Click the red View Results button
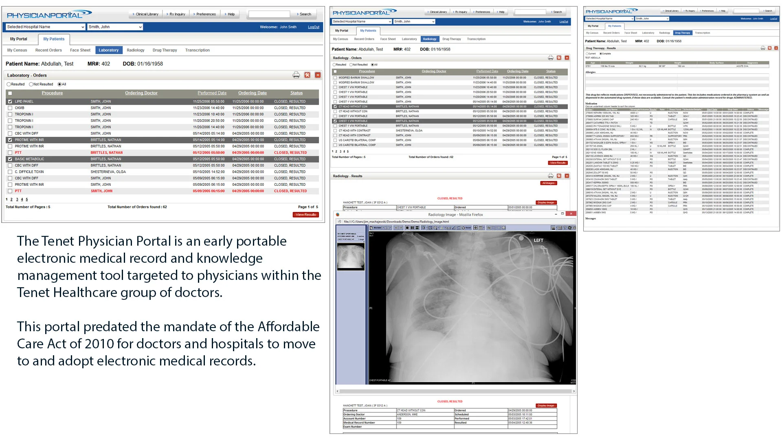The height and width of the screenshot is (440, 782). (305, 215)
